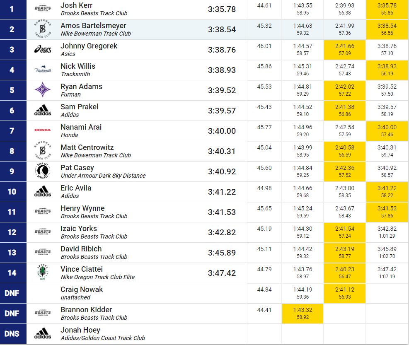The width and height of the screenshot is (409, 345).
Task: Select the DNS status cell for Jonah Hoey
Action: [13, 334]
